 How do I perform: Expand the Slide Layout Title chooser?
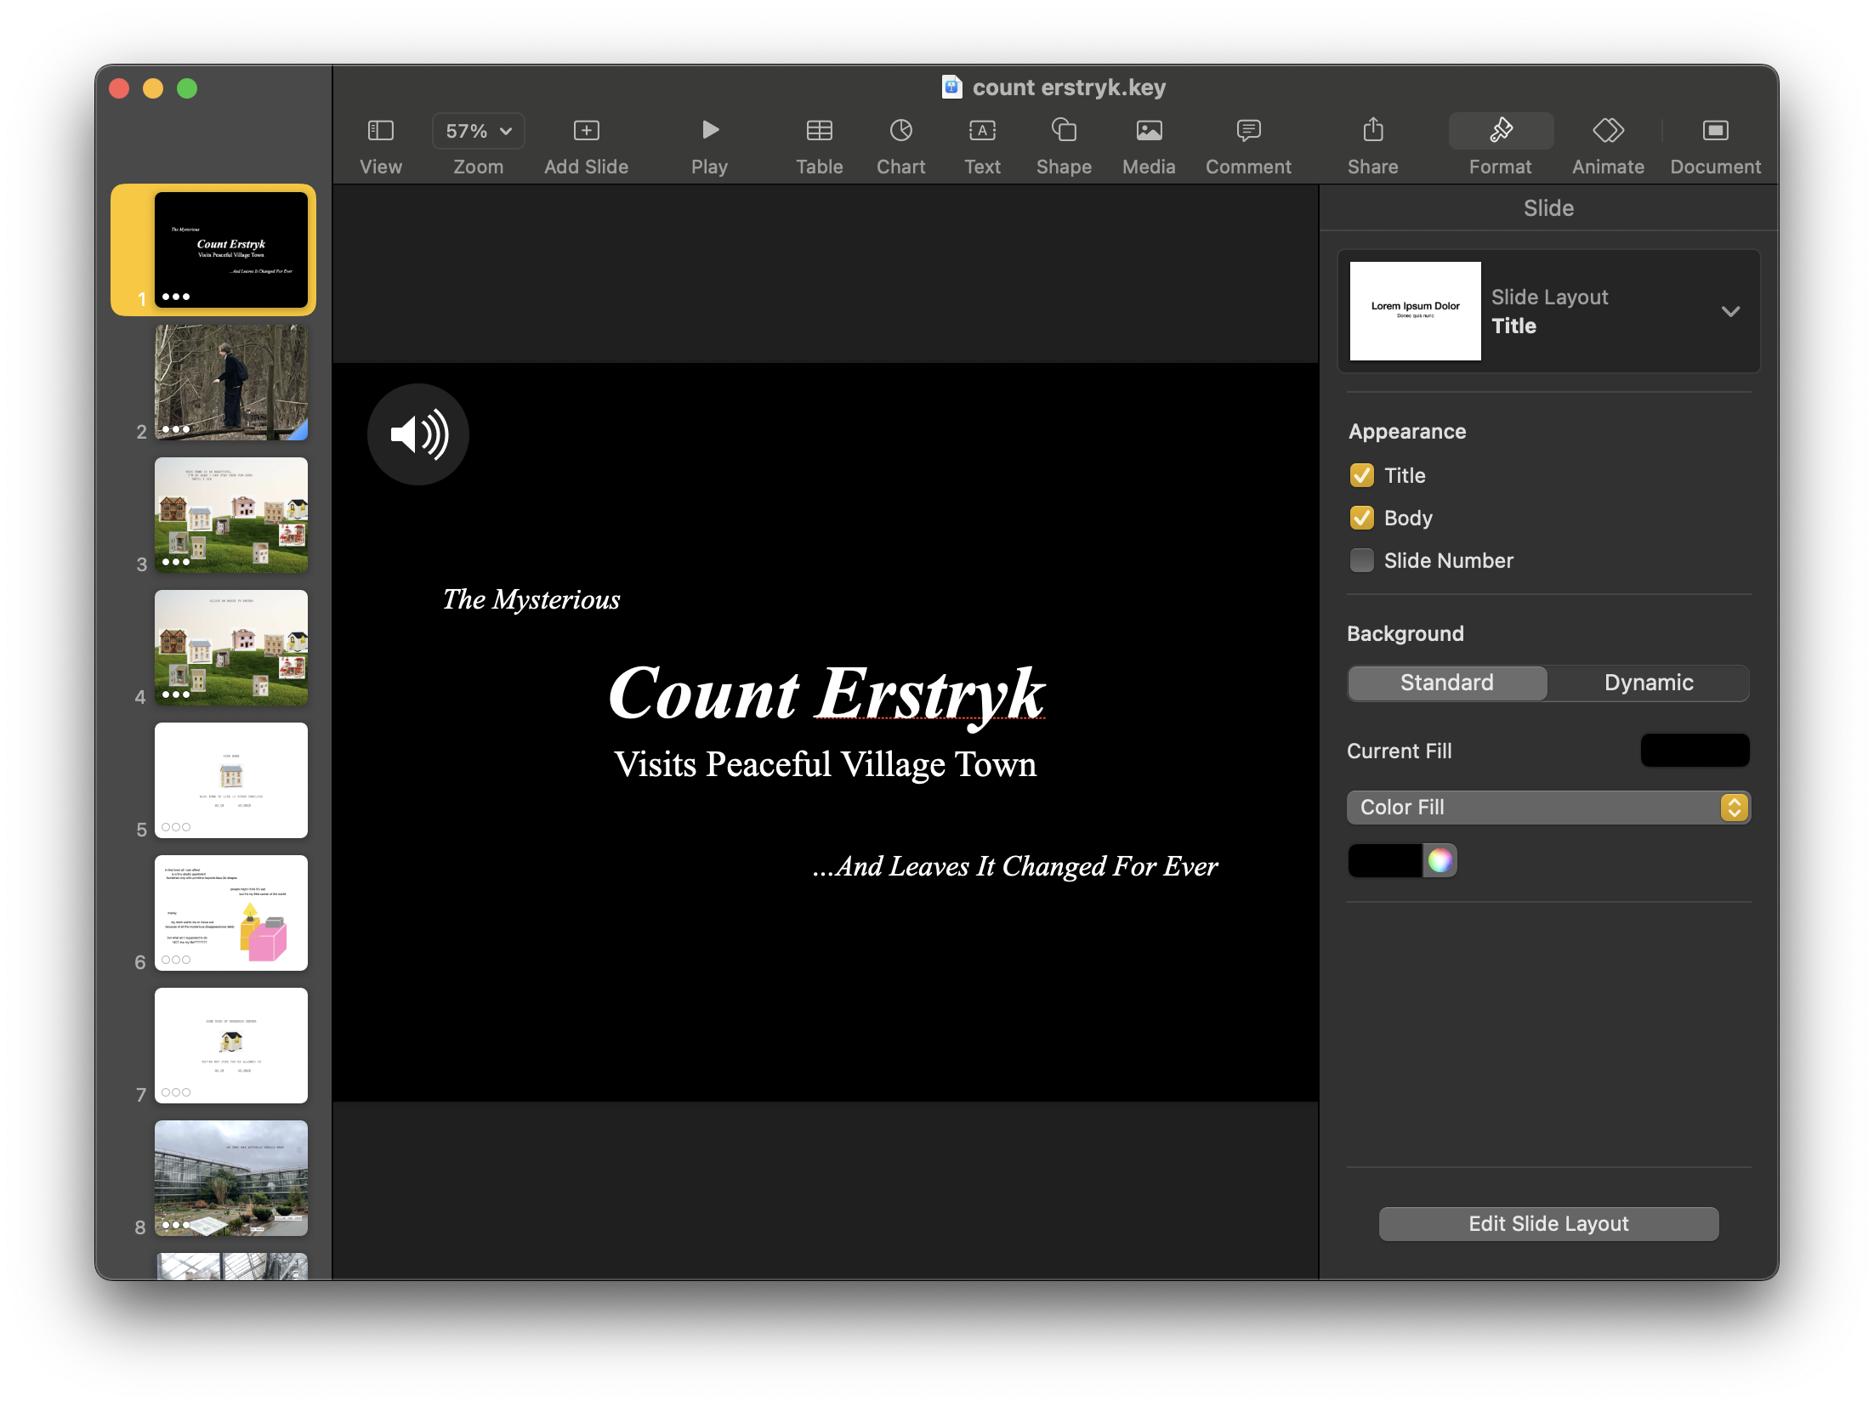click(x=1729, y=311)
